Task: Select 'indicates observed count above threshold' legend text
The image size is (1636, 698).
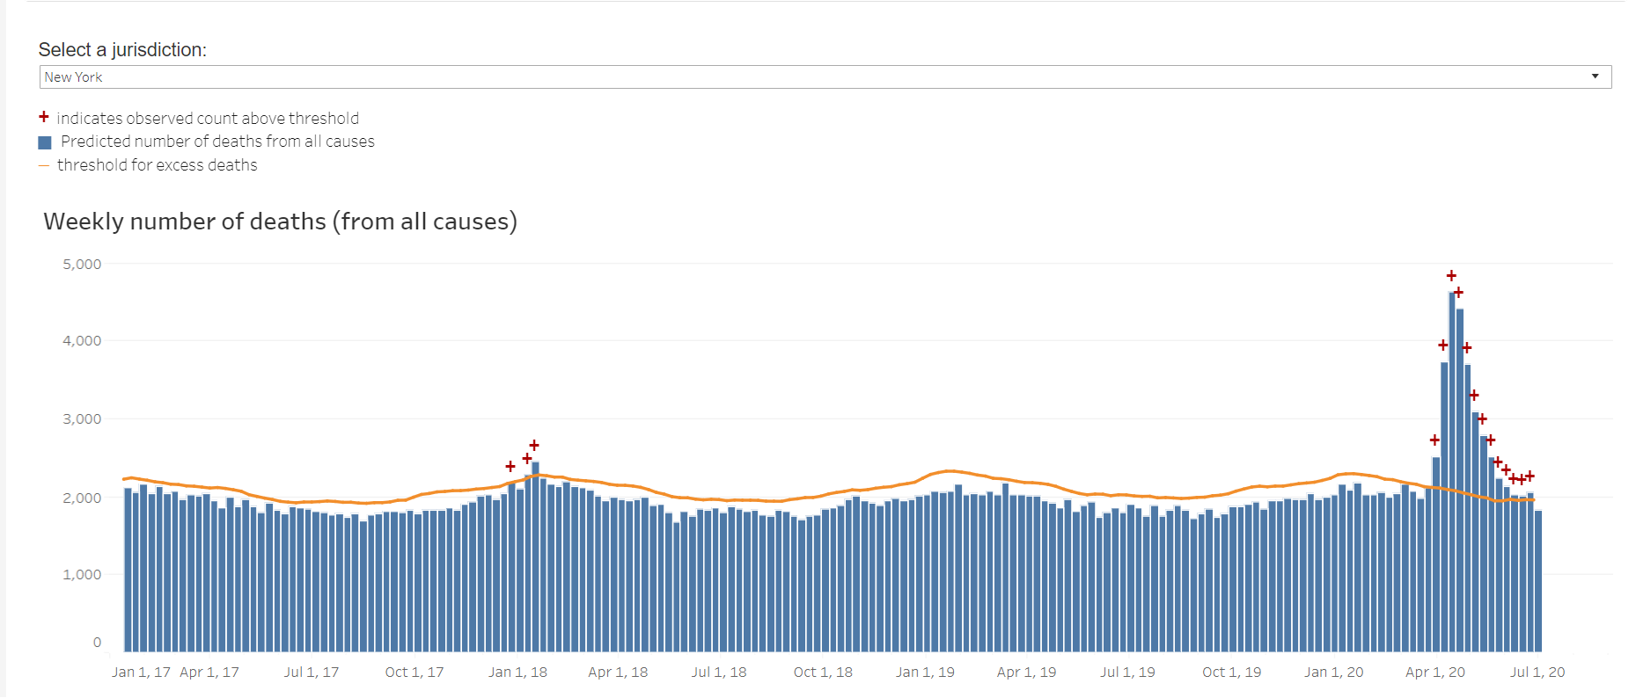Action: (x=208, y=118)
